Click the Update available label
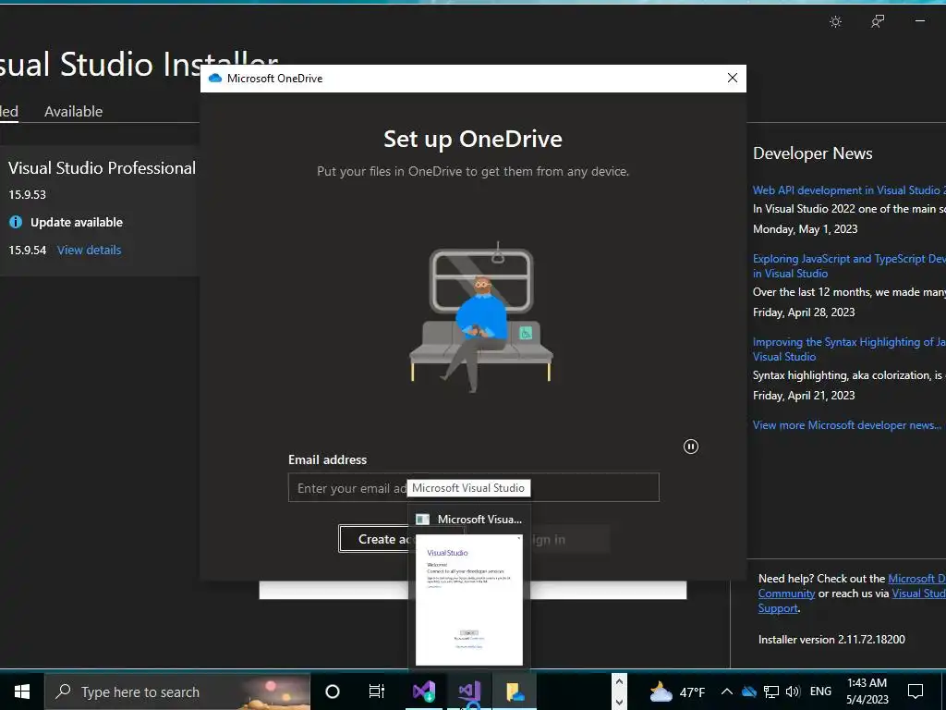Screen dimensions: 946x710 coord(77,222)
